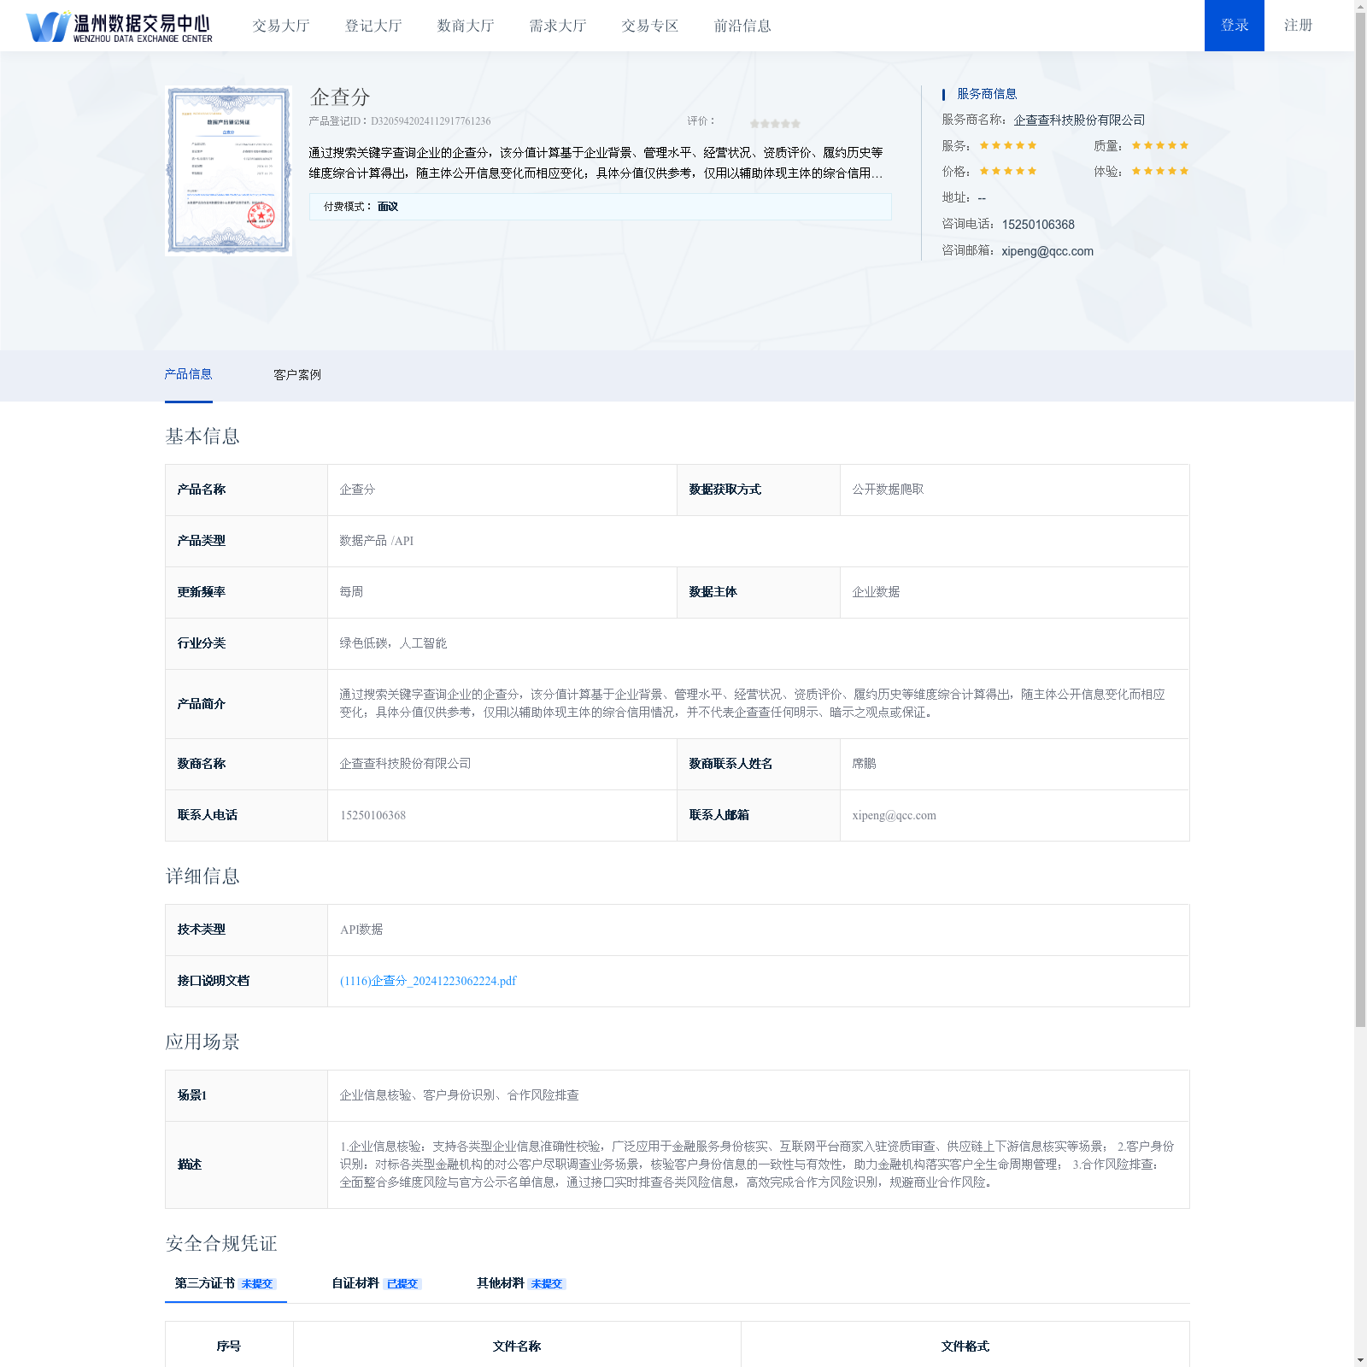This screenshot has height=1367, width=1367.
Task: Click the 企查分 product title
Action: [x=340, y=97]
